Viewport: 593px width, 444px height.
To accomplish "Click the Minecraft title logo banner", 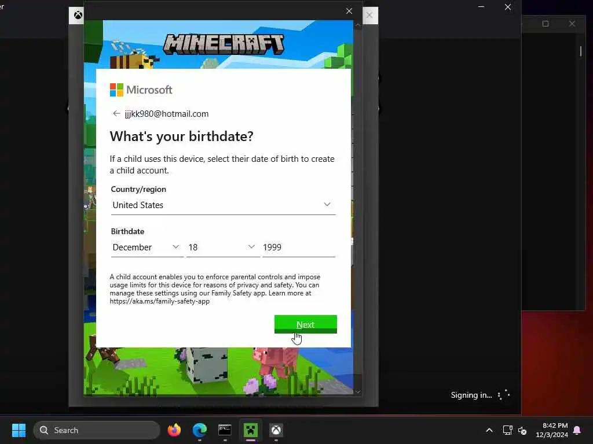I will pyautogui.click(x=224, y=44).
